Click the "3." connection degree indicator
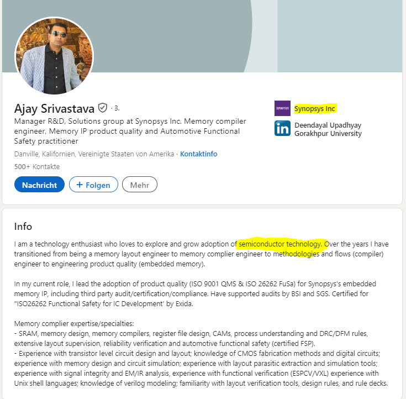 click(x=116, y=108)
